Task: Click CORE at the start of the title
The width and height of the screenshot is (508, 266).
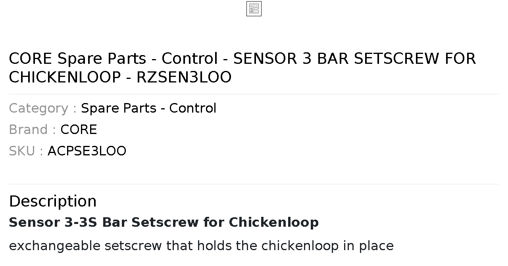Action: coord(31,59)
